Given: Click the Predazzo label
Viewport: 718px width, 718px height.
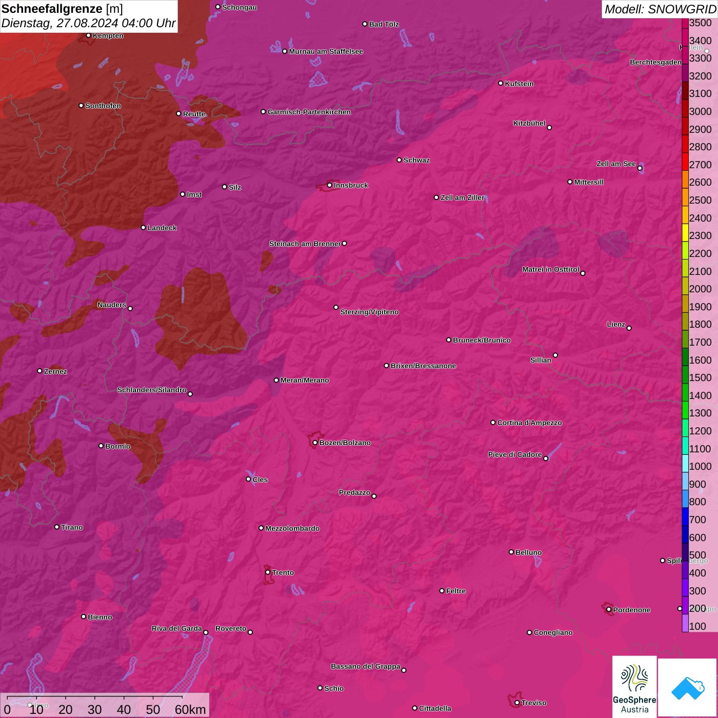Looking at the screenshot, I should click(x=354, y=492).
